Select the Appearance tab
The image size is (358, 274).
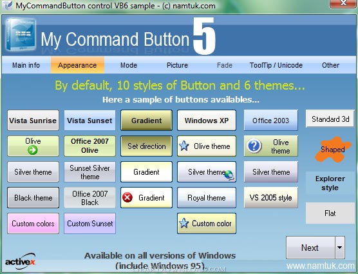[77, 65]
